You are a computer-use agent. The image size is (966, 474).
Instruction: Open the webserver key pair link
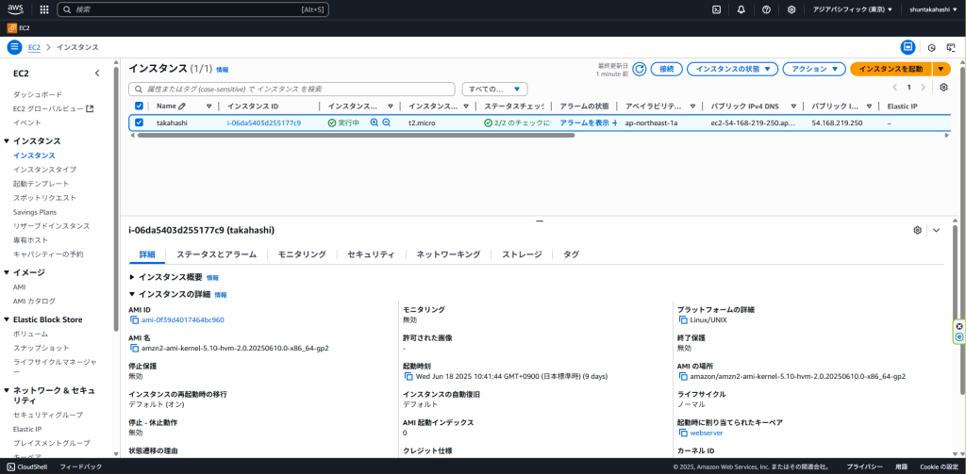click(707, 433)
